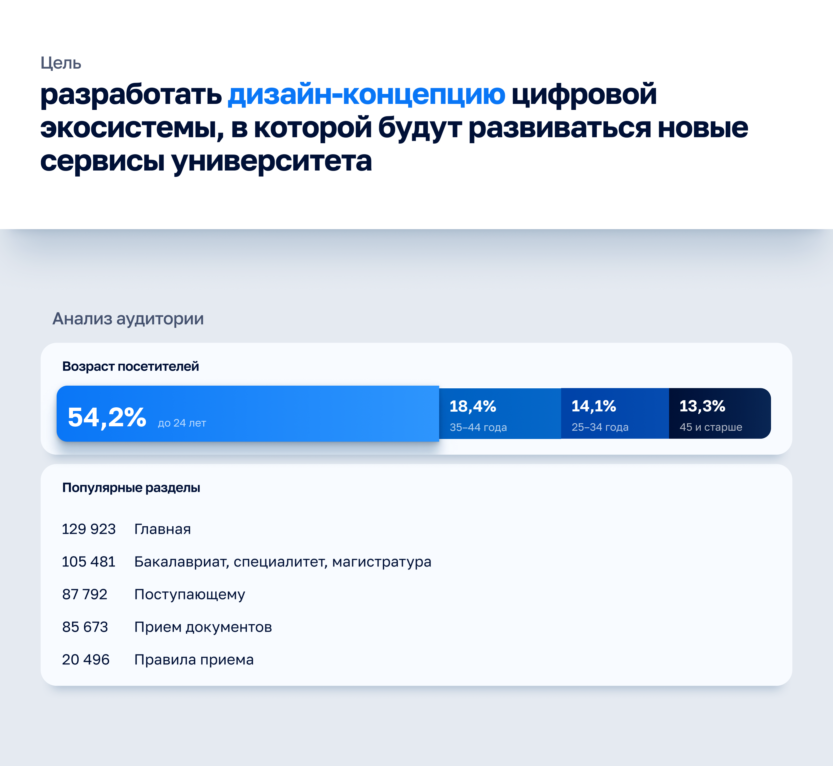Image resolution: width=833 pixels, height=766 pixels.
Task: Click the blue "дизайн-концепцию" highlighted text
Action: [x=366, y=95]
